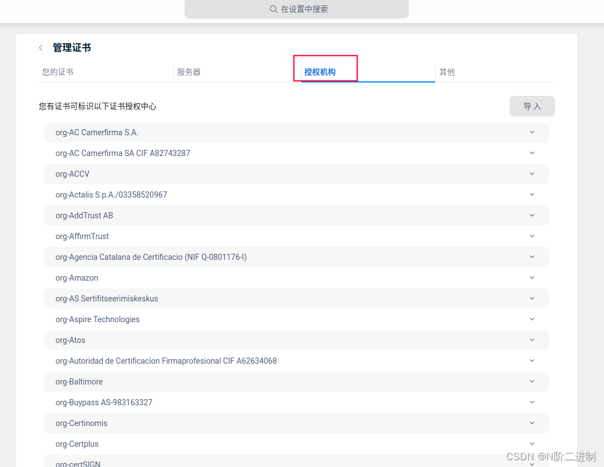Expand the org-ACCV chevron
This screenshot has width=604, height=467.
coord(532,174)
